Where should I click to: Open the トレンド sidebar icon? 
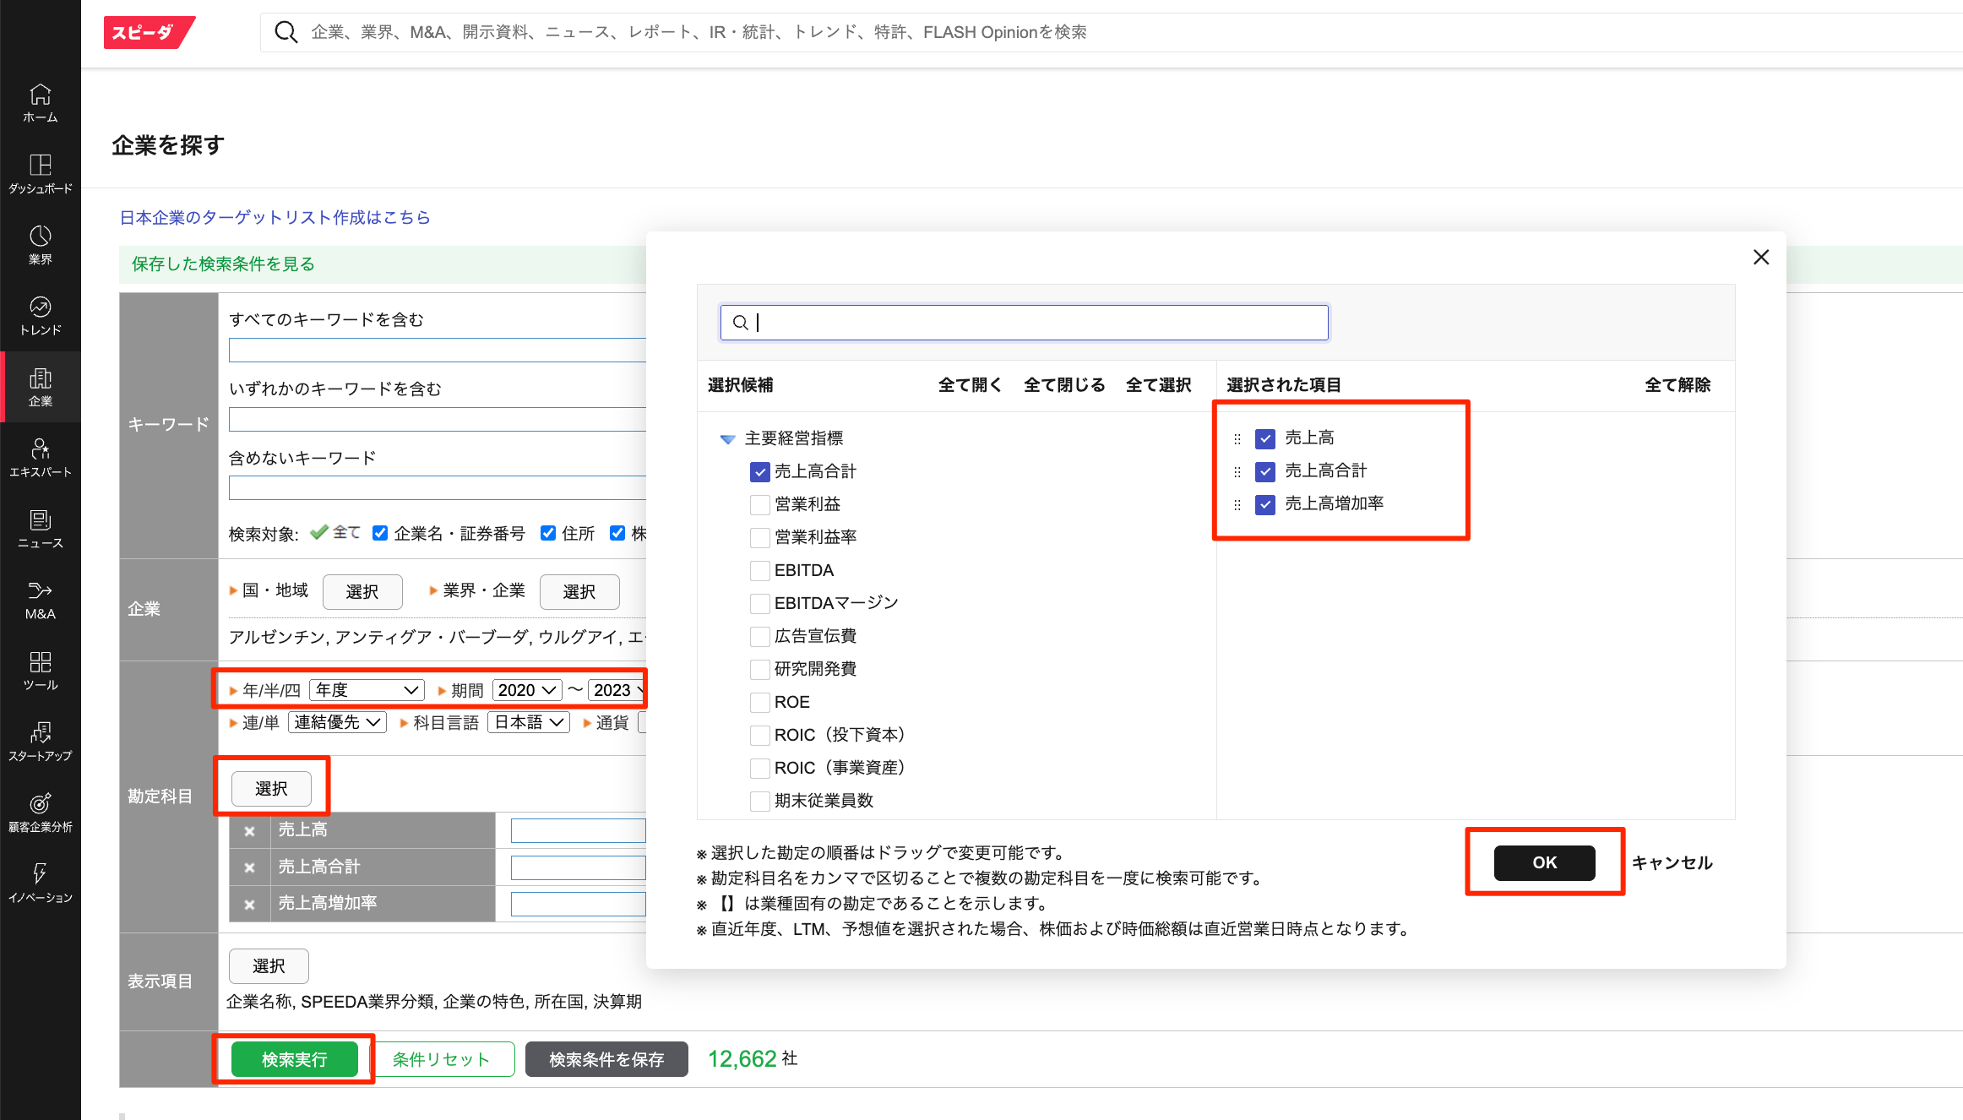click(40, 315)
